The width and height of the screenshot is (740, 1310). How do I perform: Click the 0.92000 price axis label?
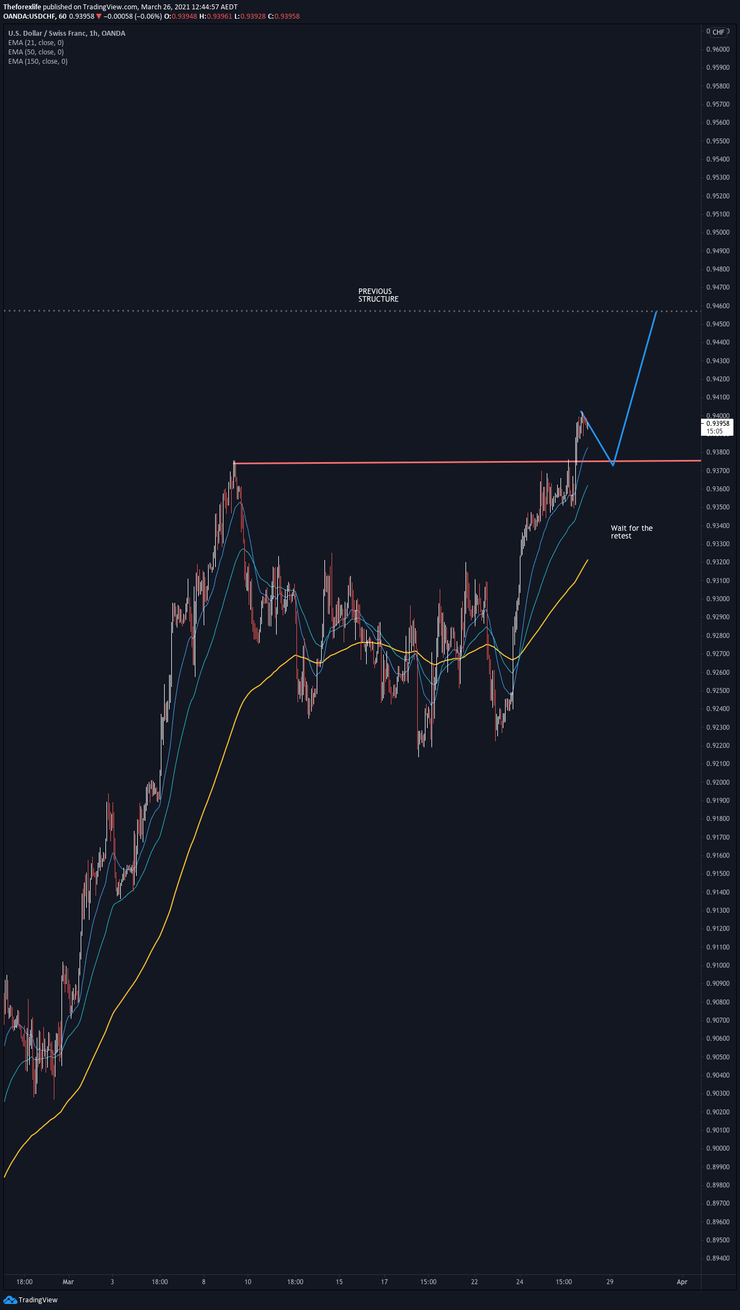click(x=718, y=782)
